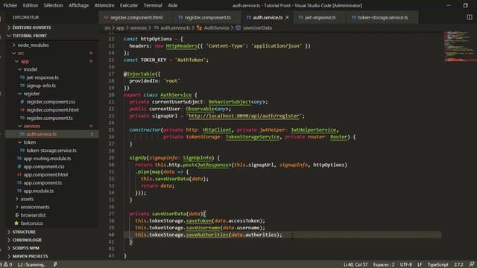Open the Fichier menu

(10, 5)
